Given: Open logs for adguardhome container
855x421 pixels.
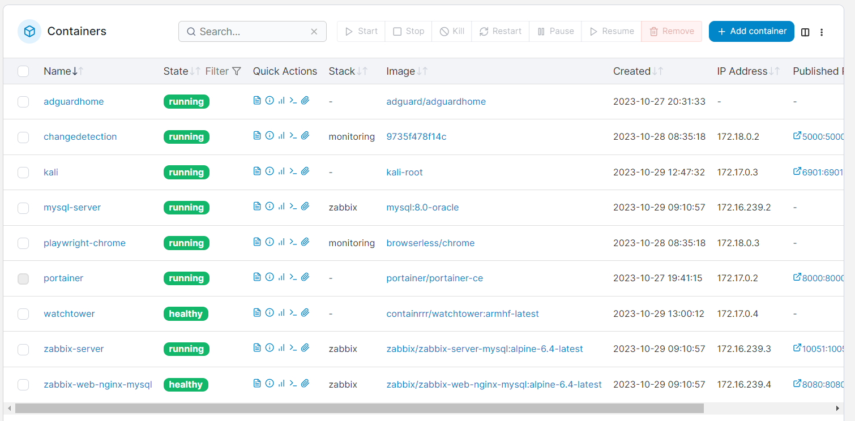Looking at the screenshot, I should (x=257, y=100).
